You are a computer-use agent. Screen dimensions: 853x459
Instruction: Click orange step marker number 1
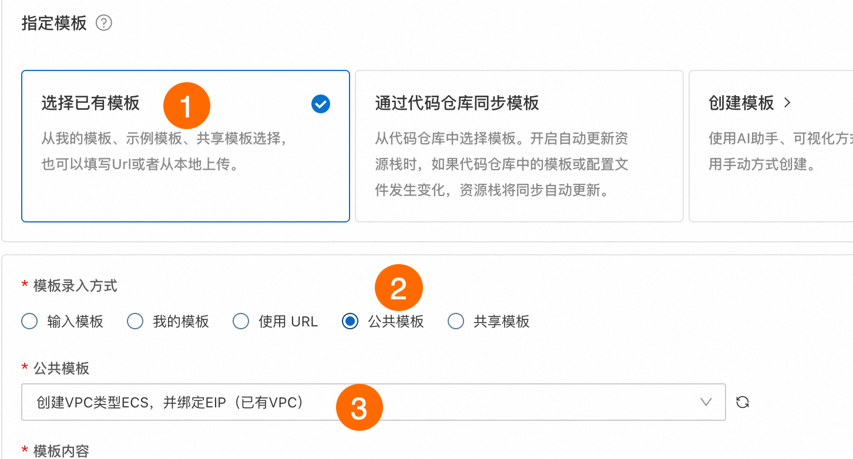tap(186, 106)
